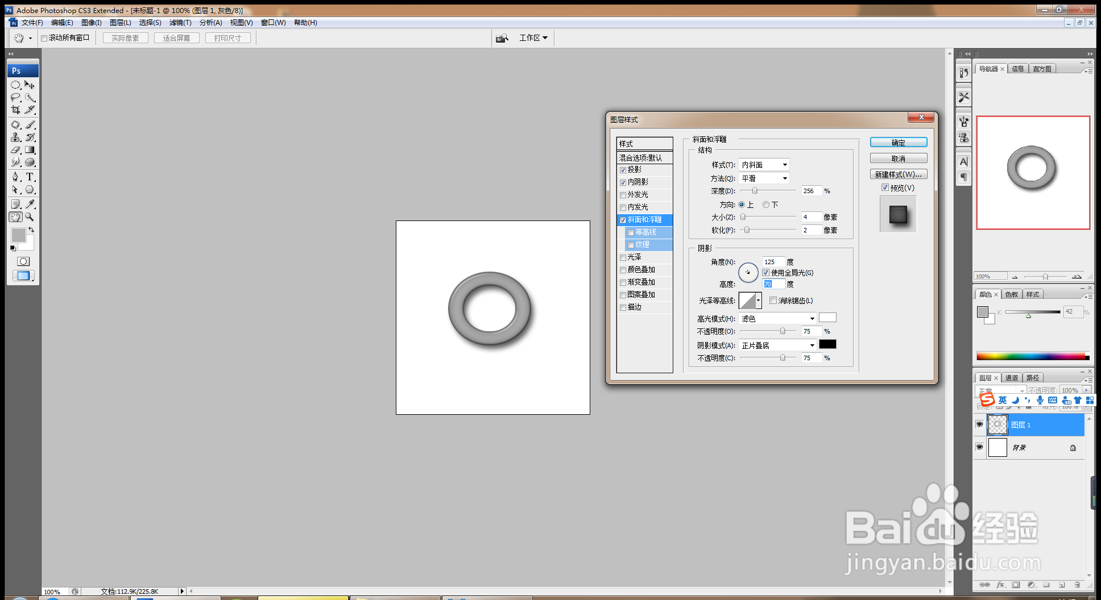1101x600 pixels.
Task: Toggle the 内阴影 (Inner Shadow) checkbox
Action: 623,182
